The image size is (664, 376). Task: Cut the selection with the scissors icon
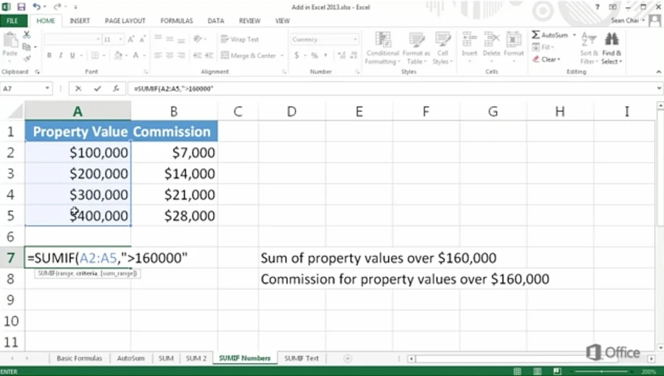[x=27, y=35]
